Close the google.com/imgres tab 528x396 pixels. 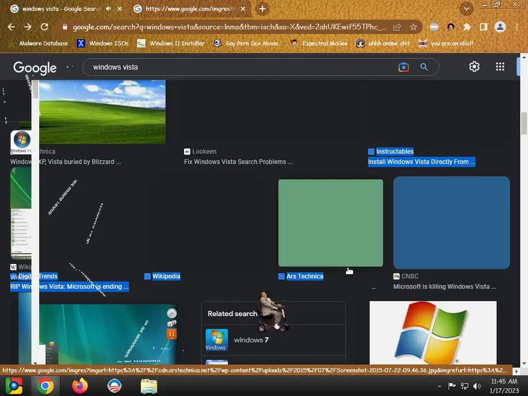click(243, 9)
